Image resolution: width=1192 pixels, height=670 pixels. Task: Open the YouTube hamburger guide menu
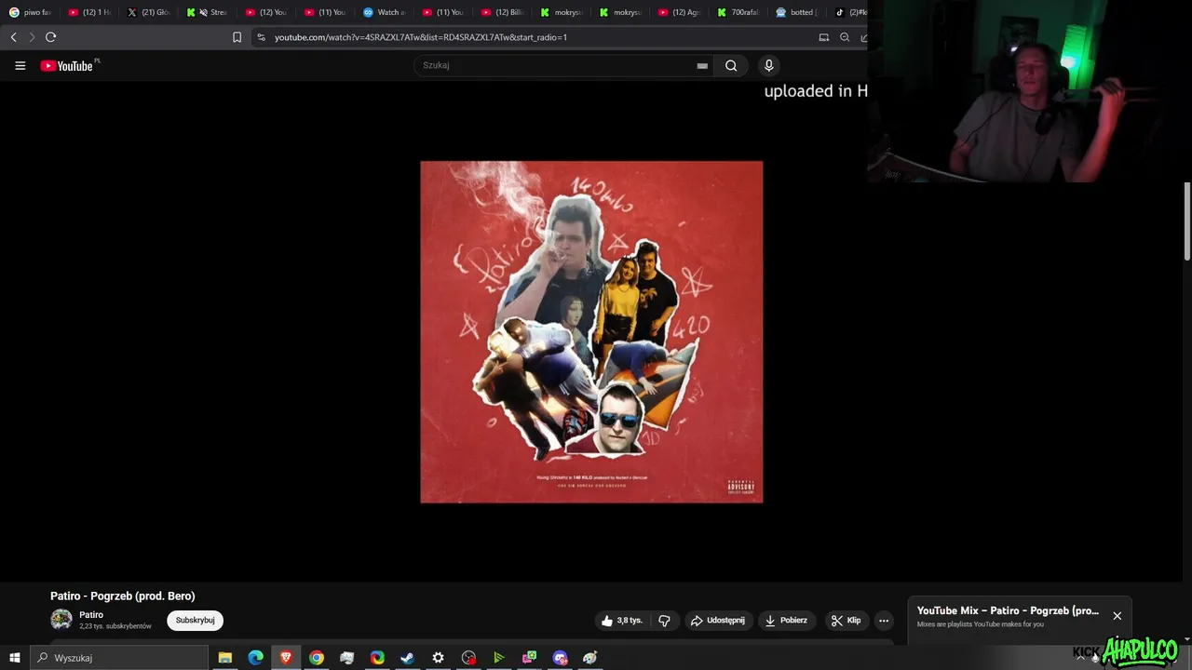click(x=20, y=66)
